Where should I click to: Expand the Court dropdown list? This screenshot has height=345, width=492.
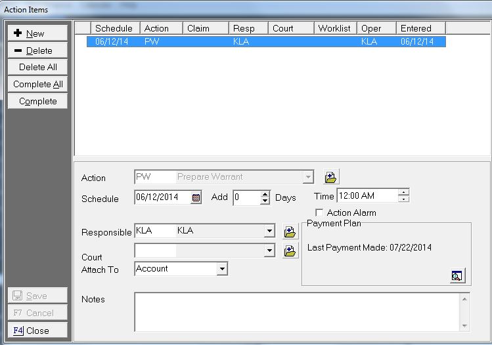point(269,251)
